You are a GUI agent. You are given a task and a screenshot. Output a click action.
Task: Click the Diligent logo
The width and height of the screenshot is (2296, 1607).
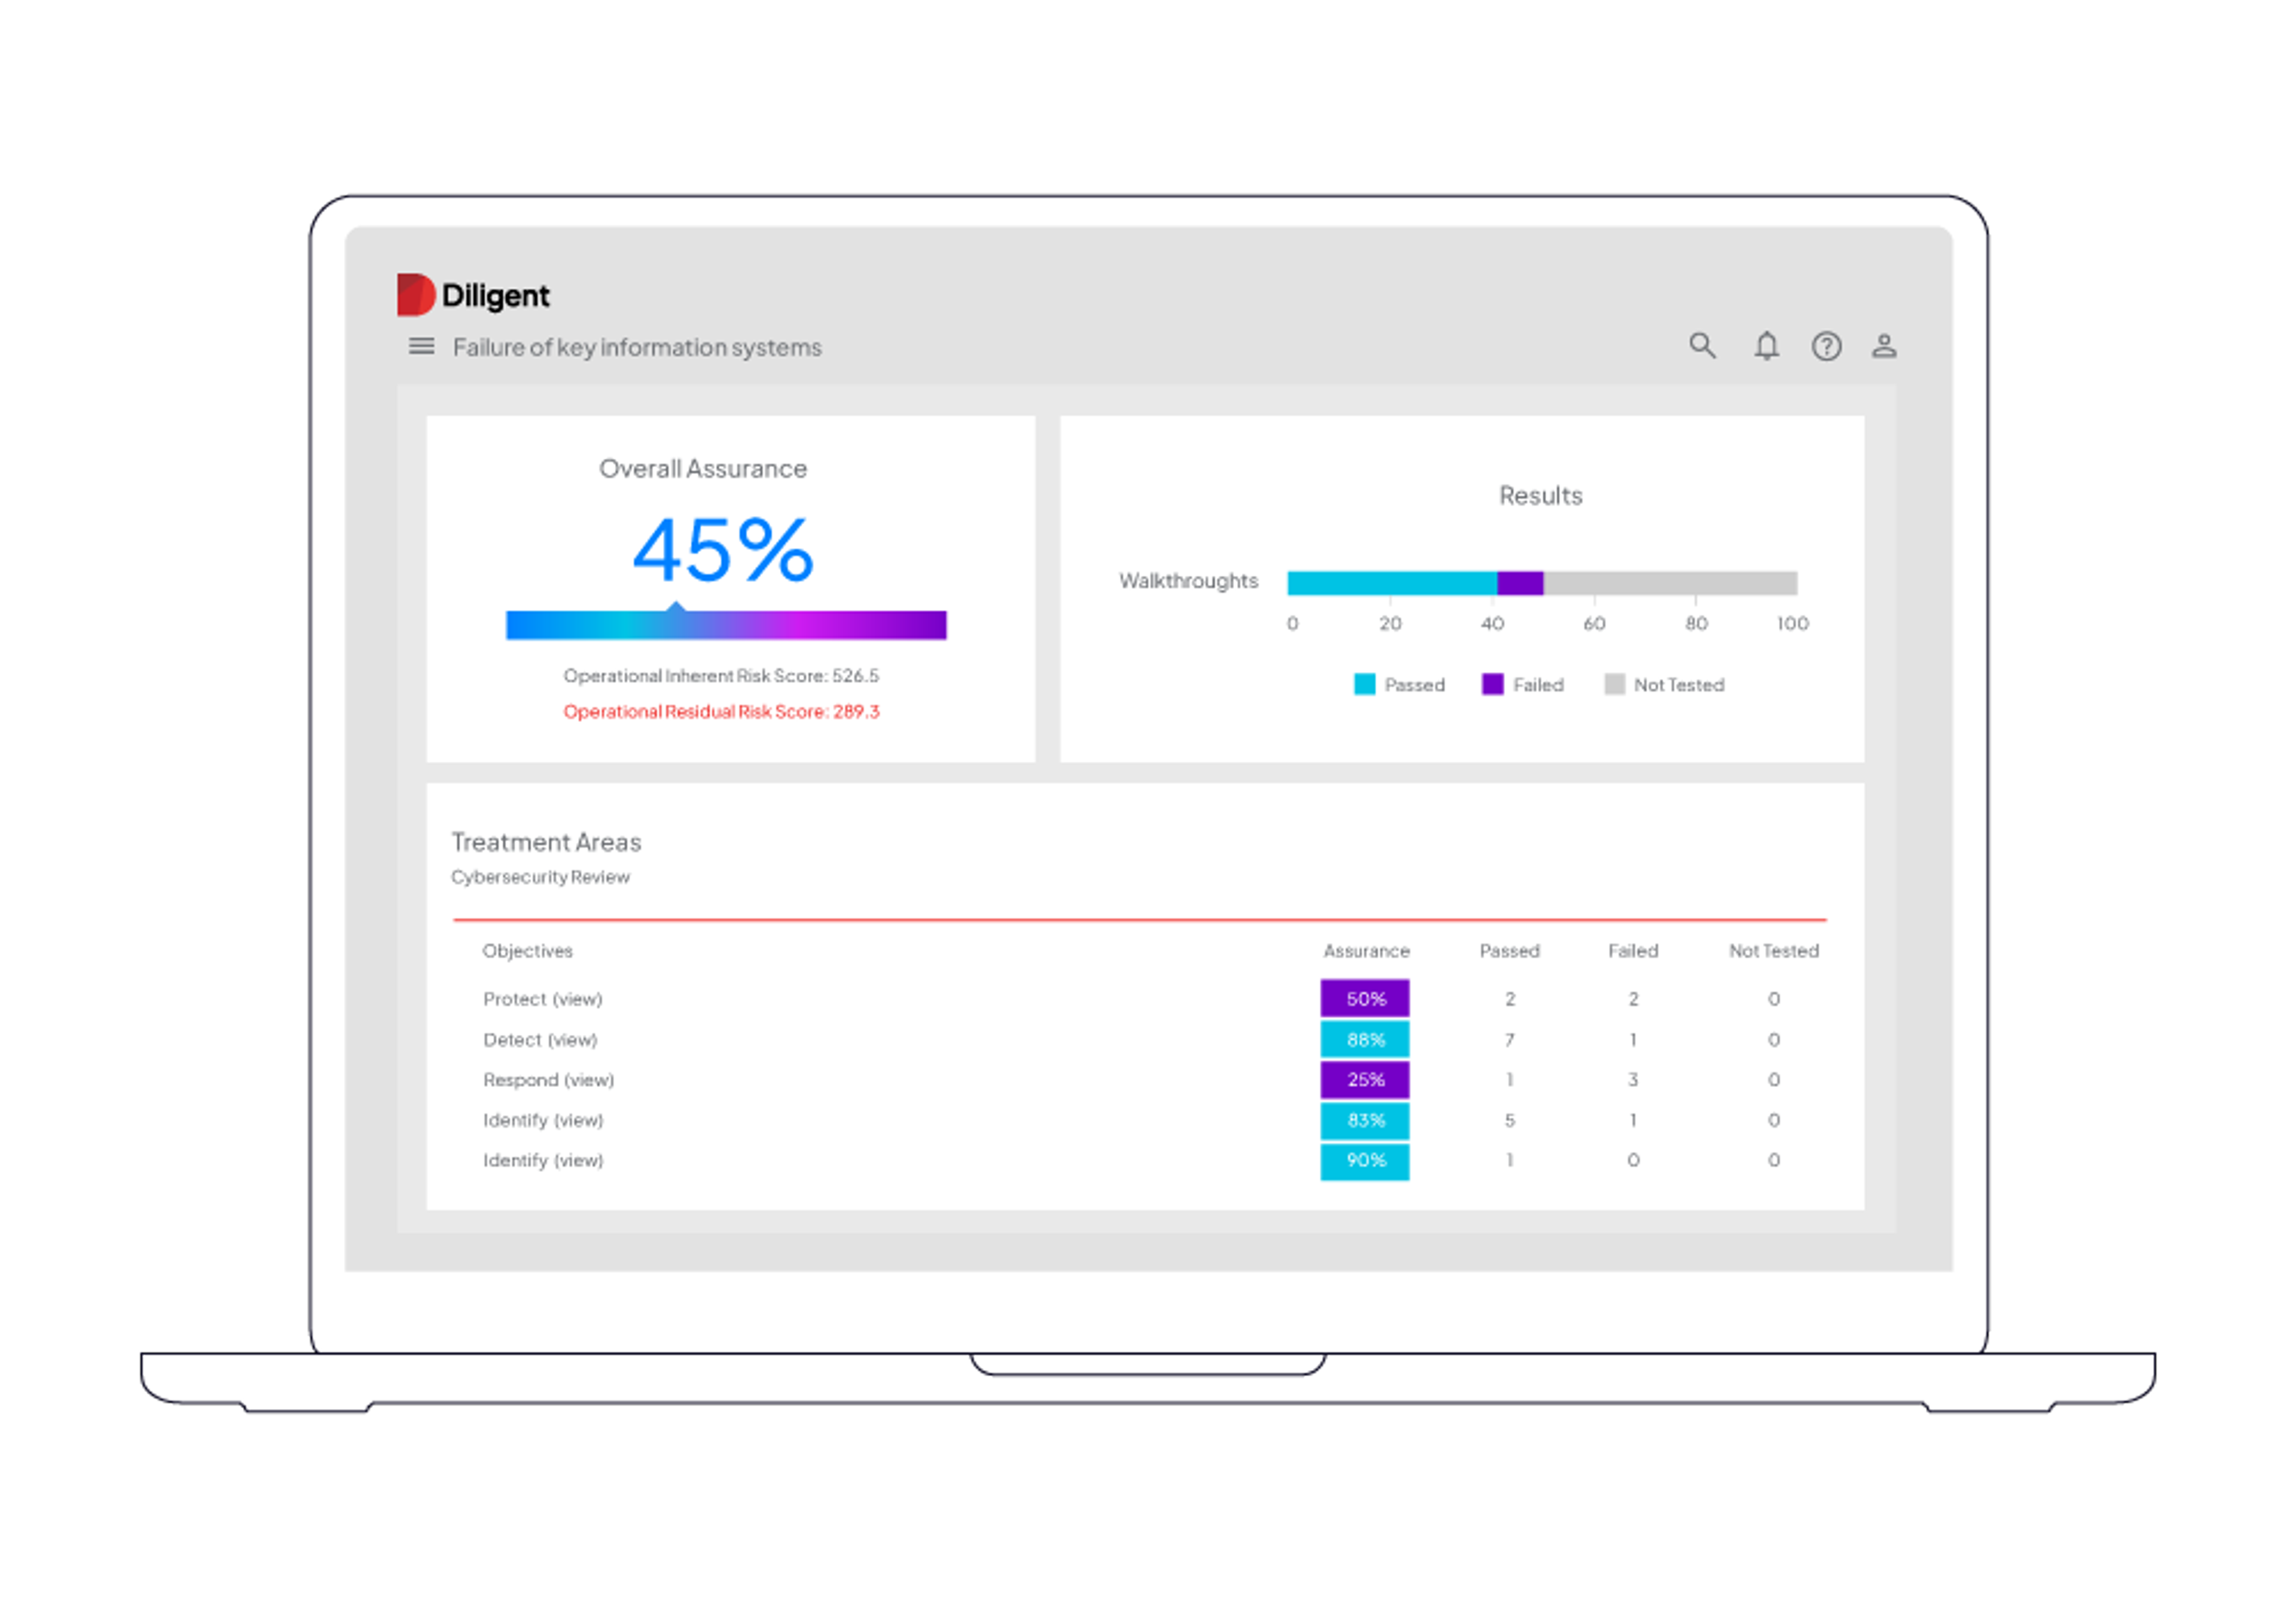pos(473,295)
